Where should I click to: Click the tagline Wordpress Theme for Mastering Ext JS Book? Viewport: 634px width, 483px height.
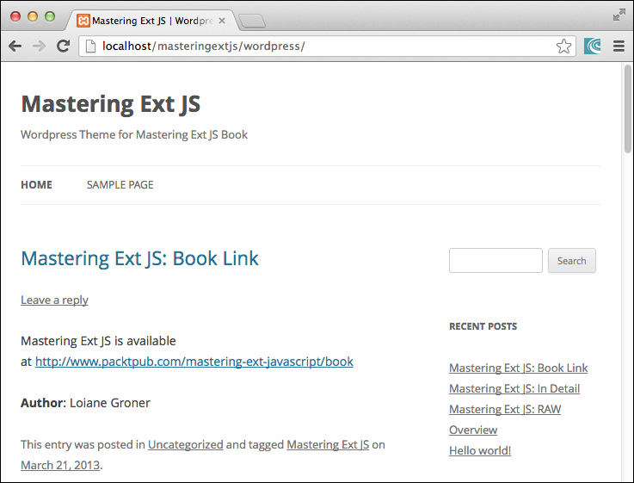click(134, 134)
